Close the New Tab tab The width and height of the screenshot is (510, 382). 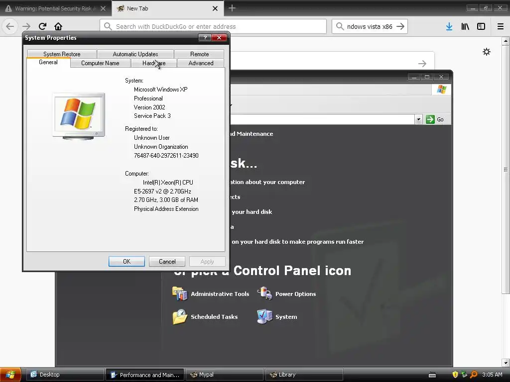point(215,8)
